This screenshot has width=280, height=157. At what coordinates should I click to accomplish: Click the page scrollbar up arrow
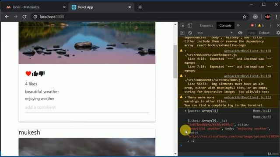pos(175,24)
